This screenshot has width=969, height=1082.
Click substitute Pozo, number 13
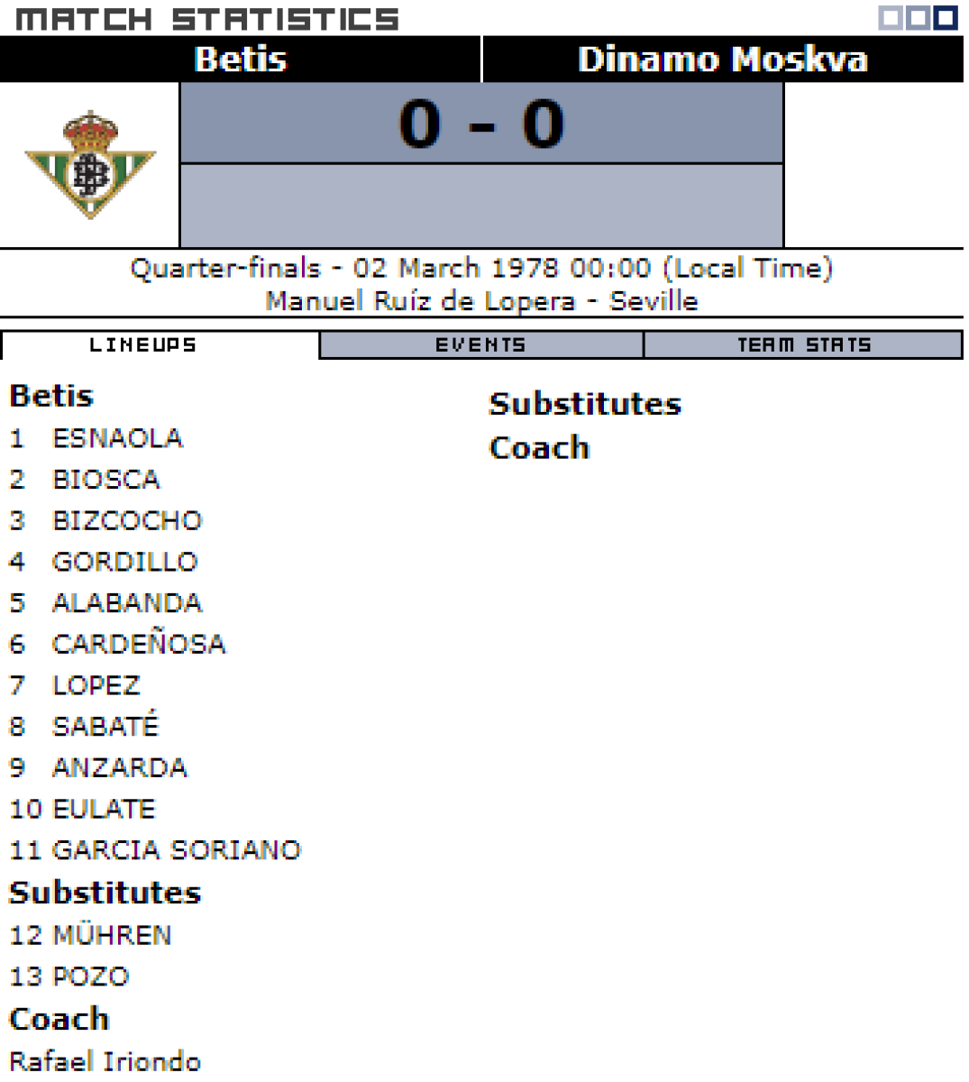point(91,977)
